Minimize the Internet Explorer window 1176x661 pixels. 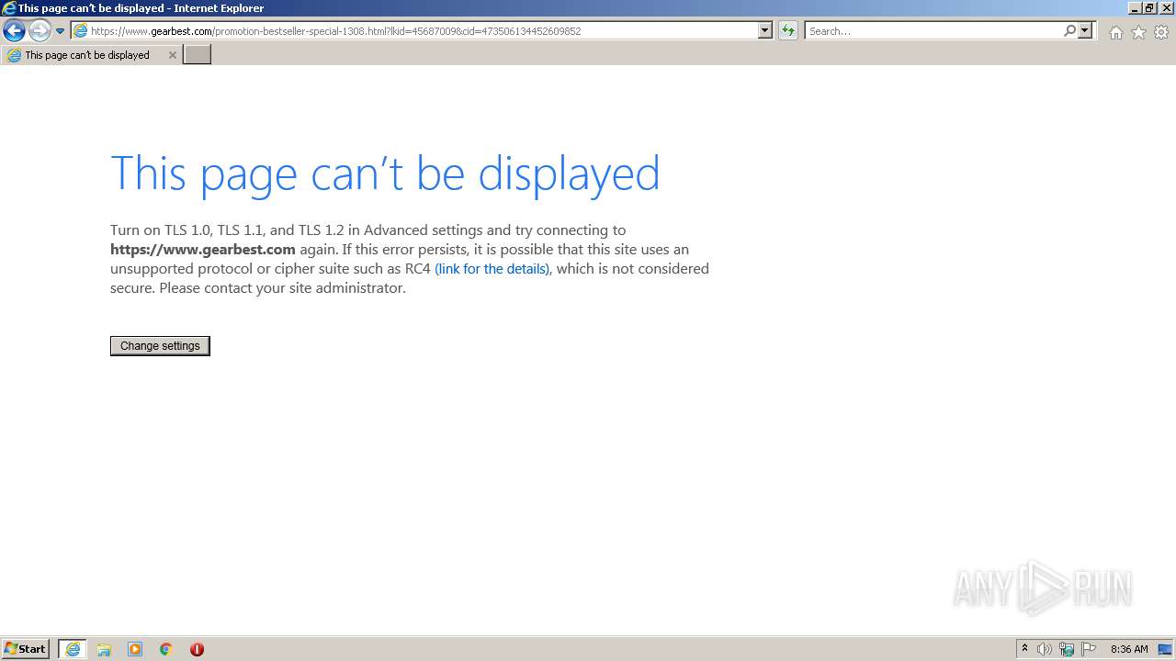1134,8
